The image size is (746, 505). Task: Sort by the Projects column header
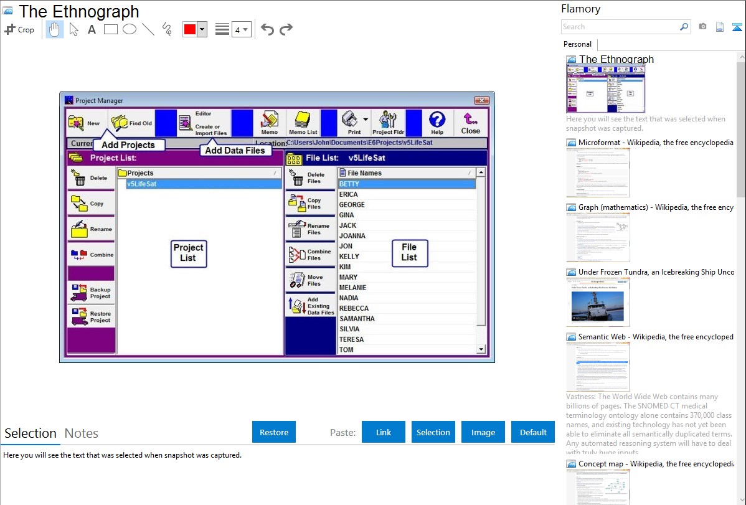199,172
